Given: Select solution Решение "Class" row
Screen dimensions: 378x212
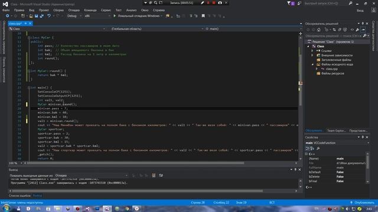Looking at the screenshot, I should point(337,42).
